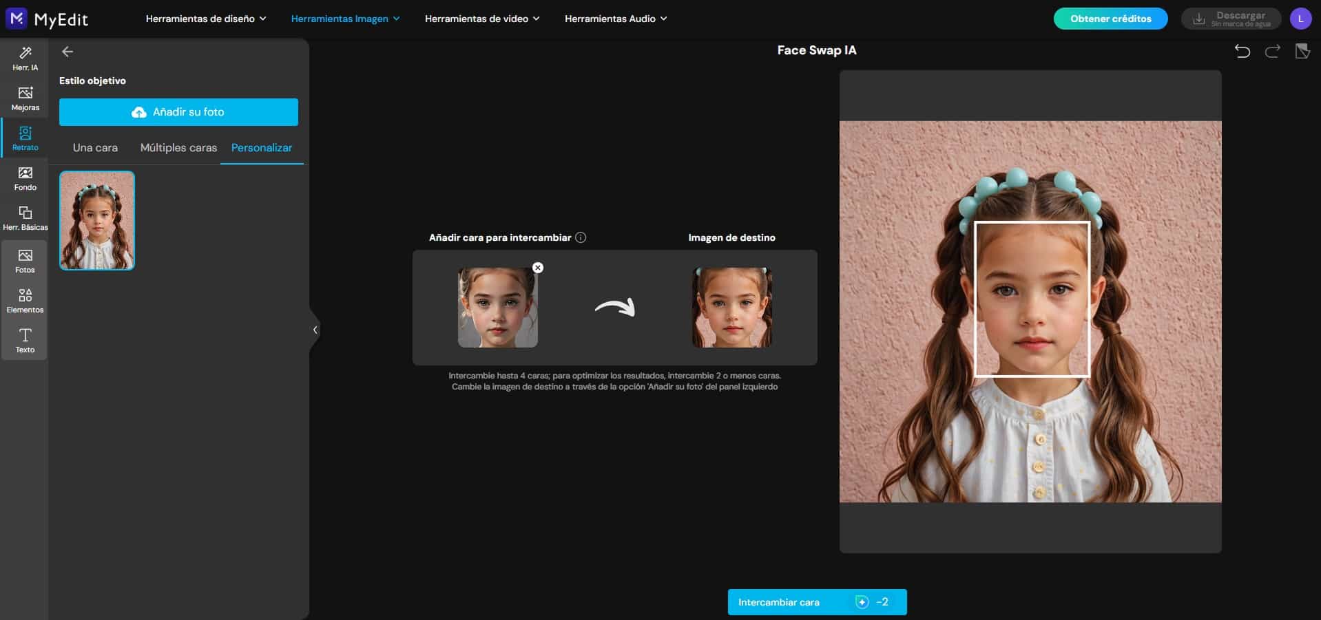Go back with the left arrow

(67, 52)
